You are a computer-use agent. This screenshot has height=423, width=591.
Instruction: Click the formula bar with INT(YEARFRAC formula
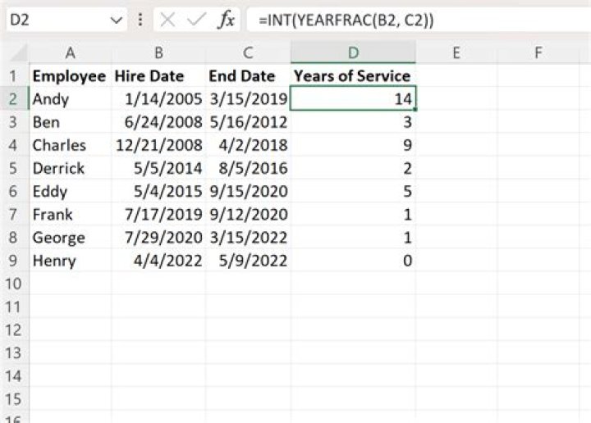click(x=419, y=20)
